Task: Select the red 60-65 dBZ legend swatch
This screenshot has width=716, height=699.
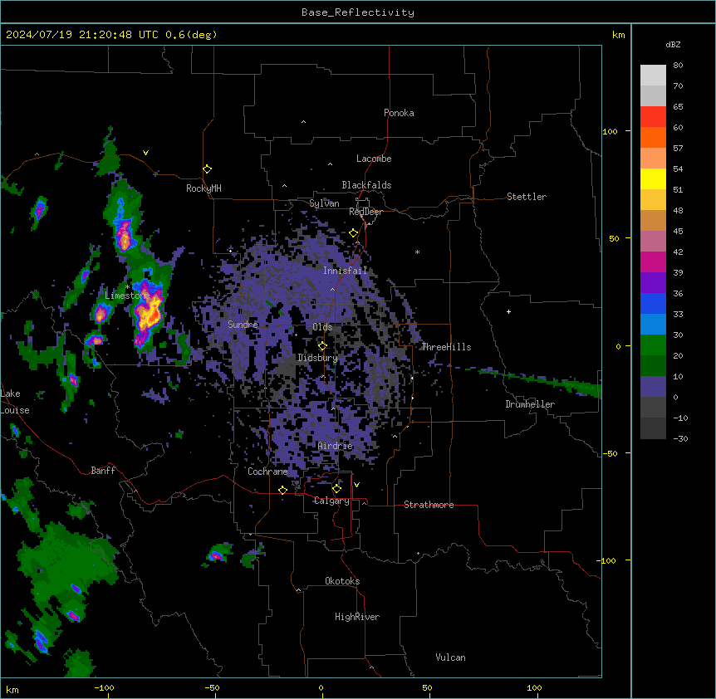Action: (653, 117)
